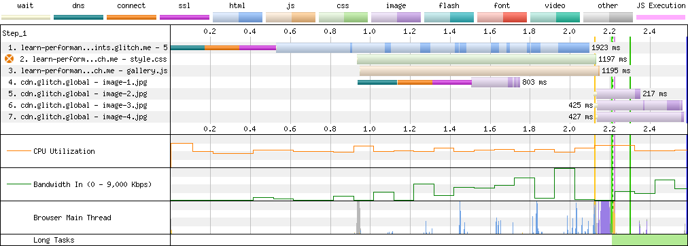Click the 217 ms timing label

pos(655,94)
